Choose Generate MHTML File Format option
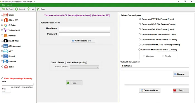 coord(140,45)
